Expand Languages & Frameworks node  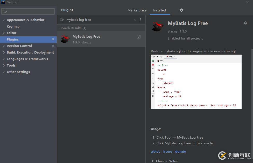(x=4, y=59)
